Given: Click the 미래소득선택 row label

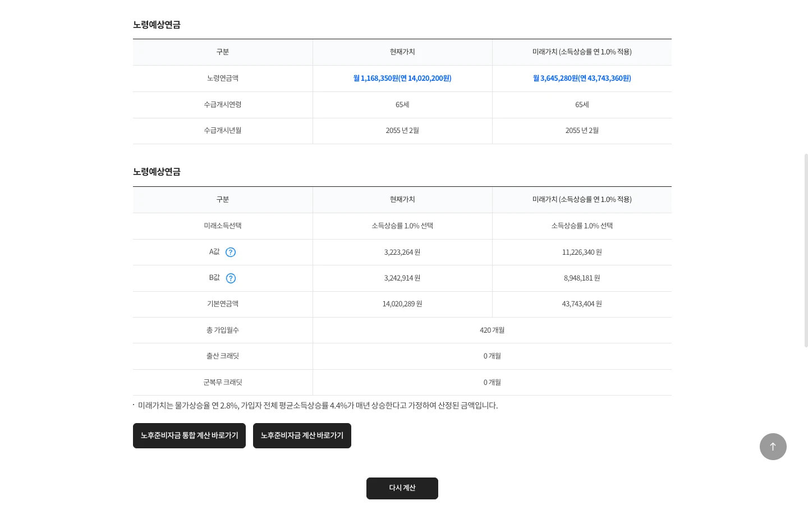Looking at the screenshot, I should [x=223, y=226].
